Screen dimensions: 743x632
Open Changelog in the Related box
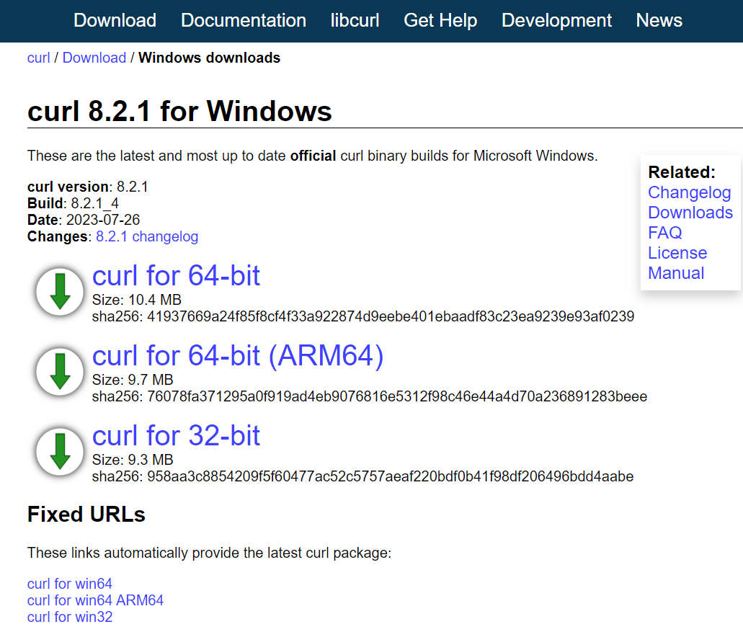(x=689, y=192)
